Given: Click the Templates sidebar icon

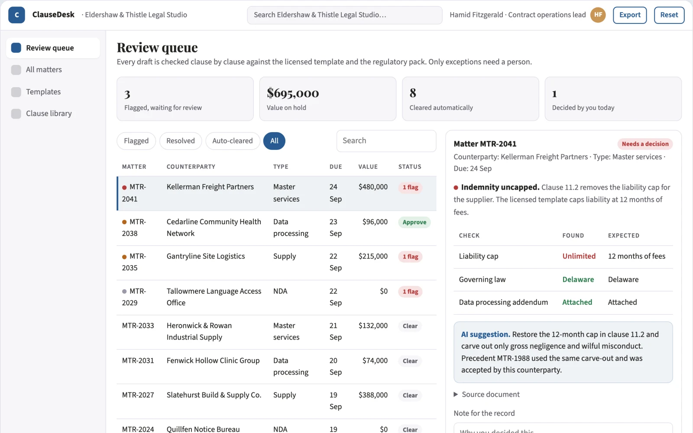Looking at the screenshot, I should (x=16, y=92).
